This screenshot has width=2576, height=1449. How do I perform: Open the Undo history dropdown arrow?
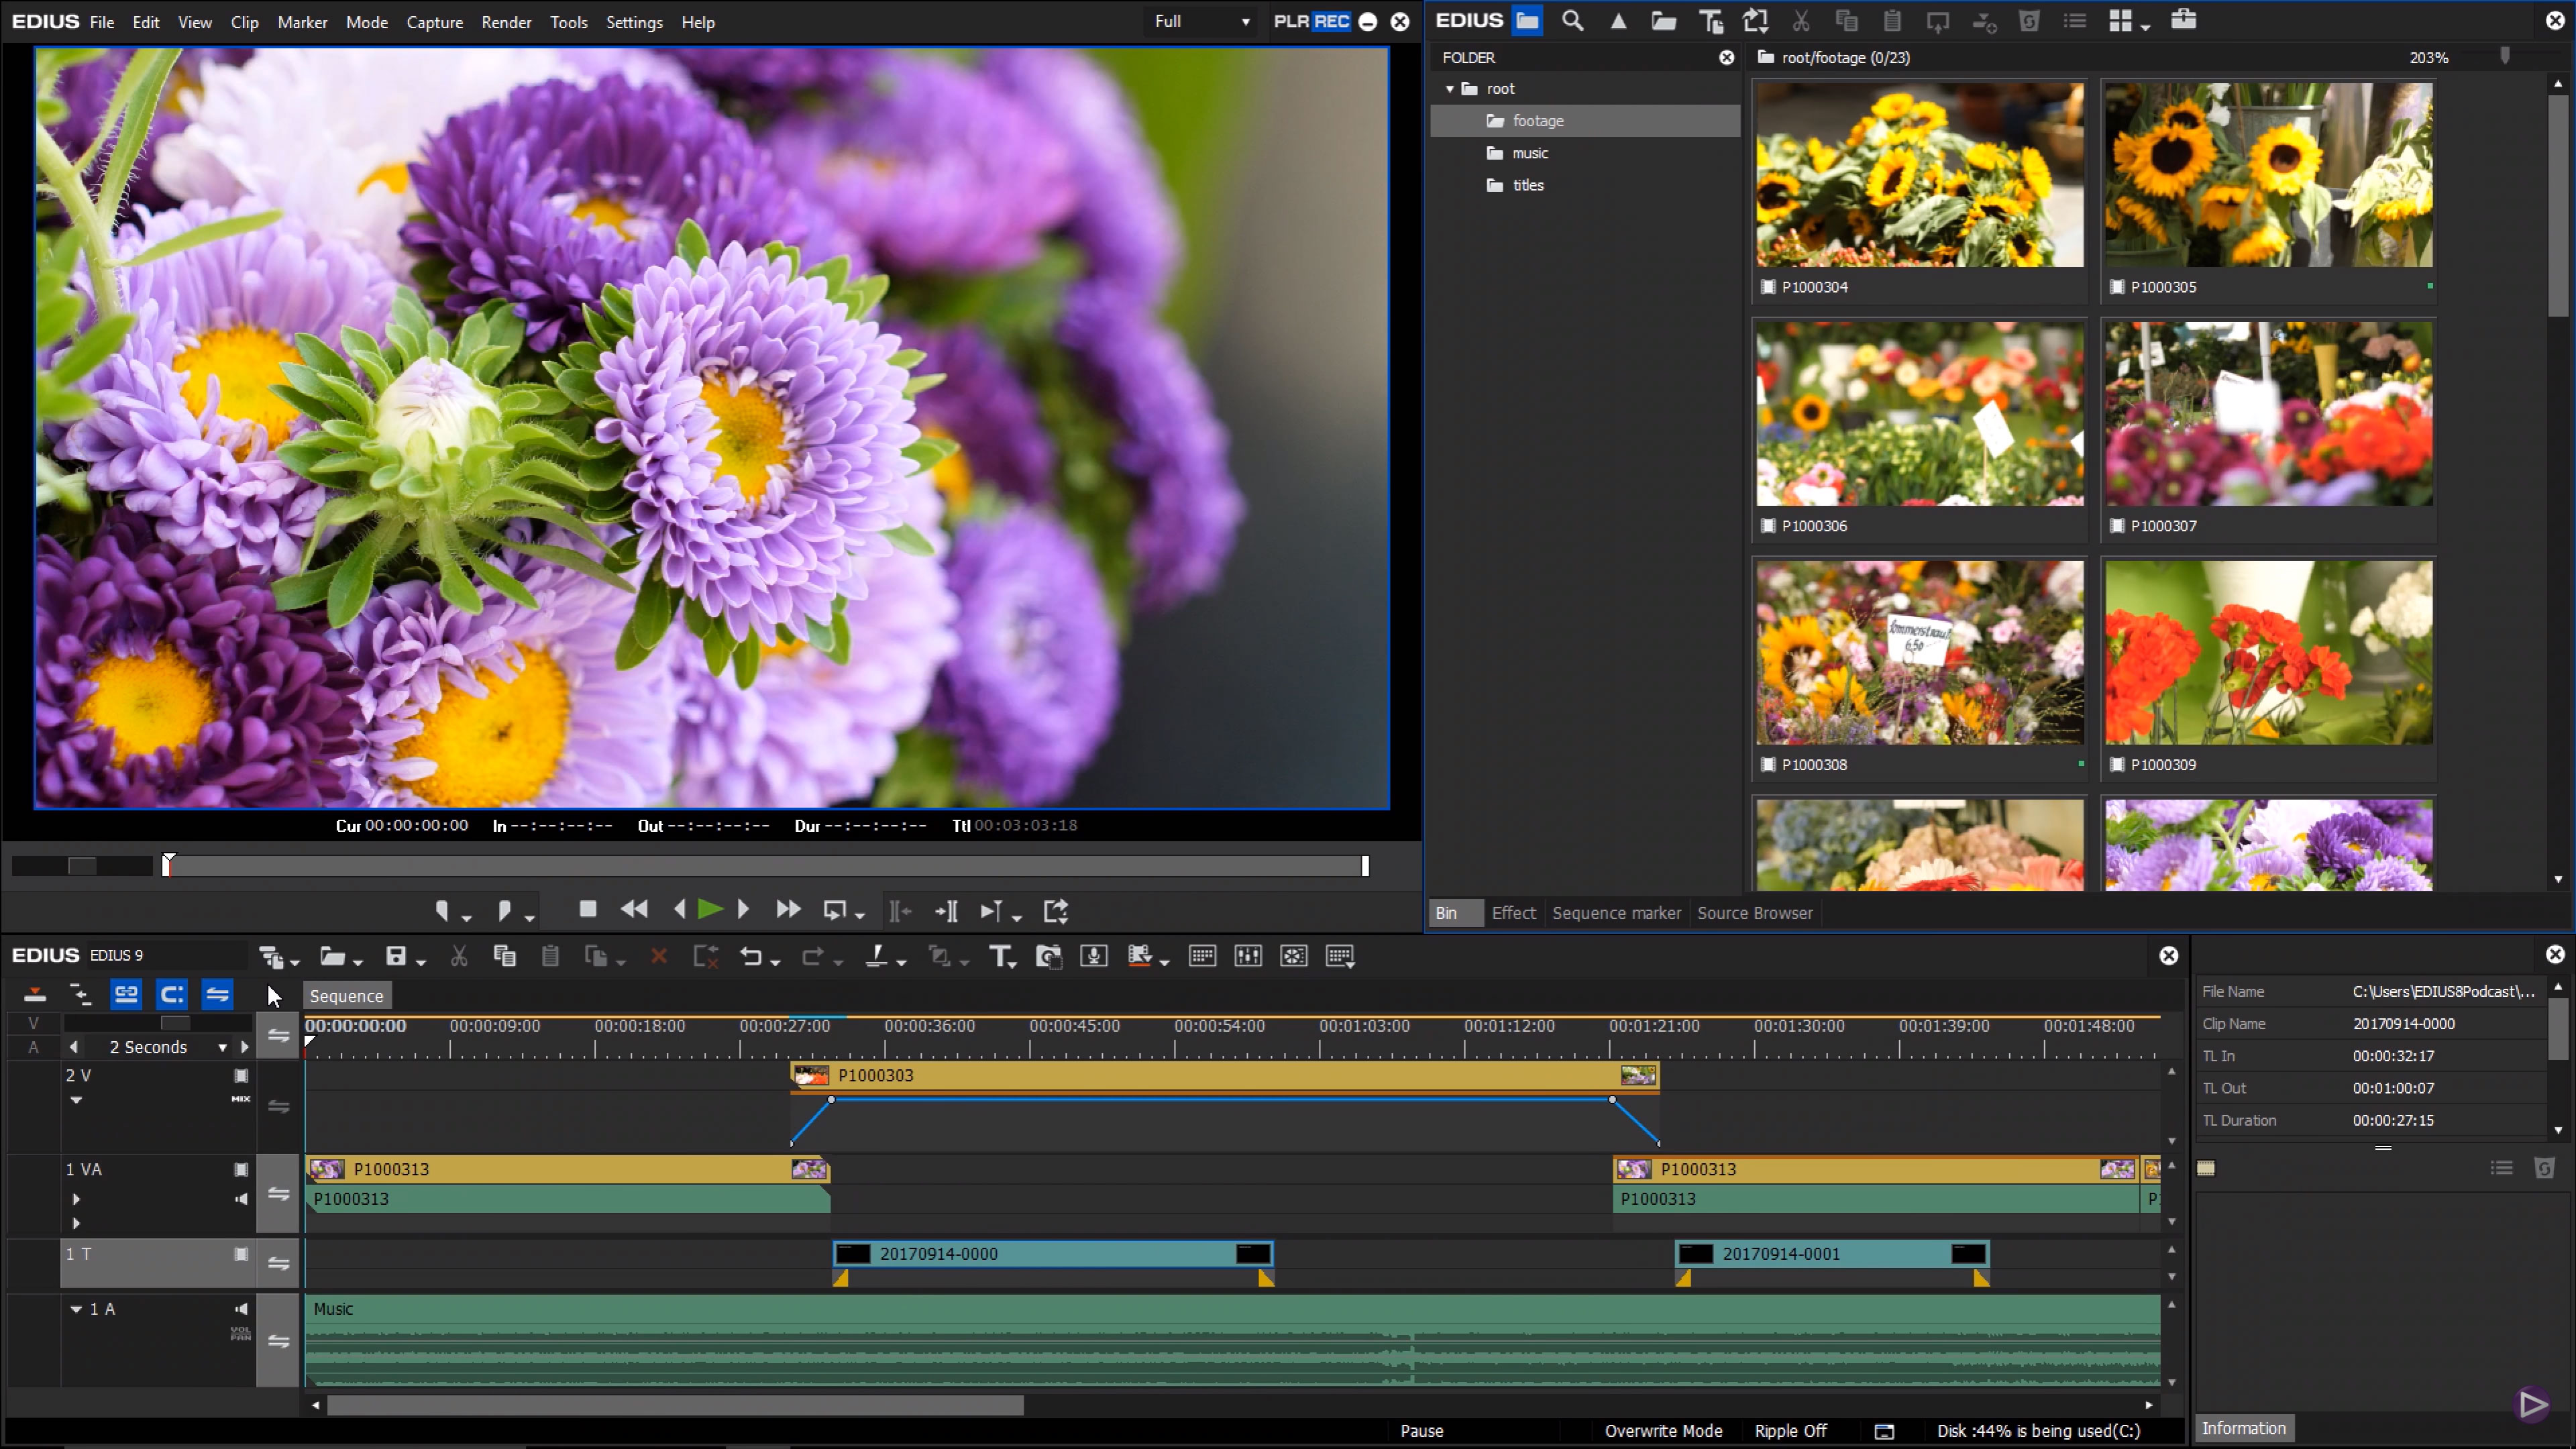click(775, 962)
